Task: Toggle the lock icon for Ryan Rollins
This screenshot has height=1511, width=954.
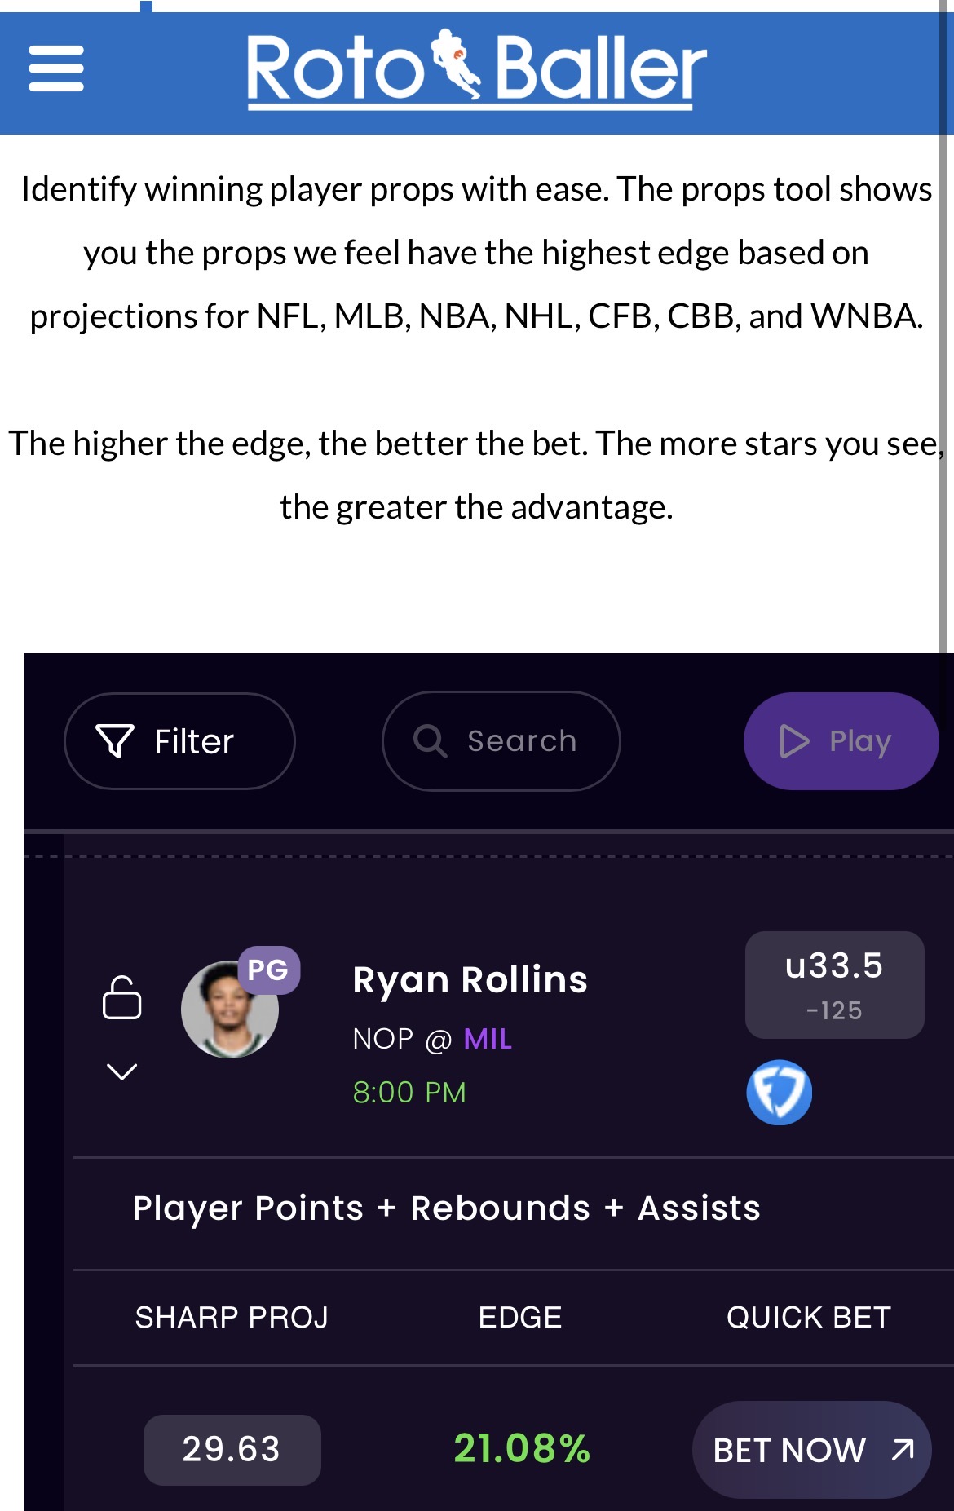Action: pyautogui.click(x=121, y=997)
